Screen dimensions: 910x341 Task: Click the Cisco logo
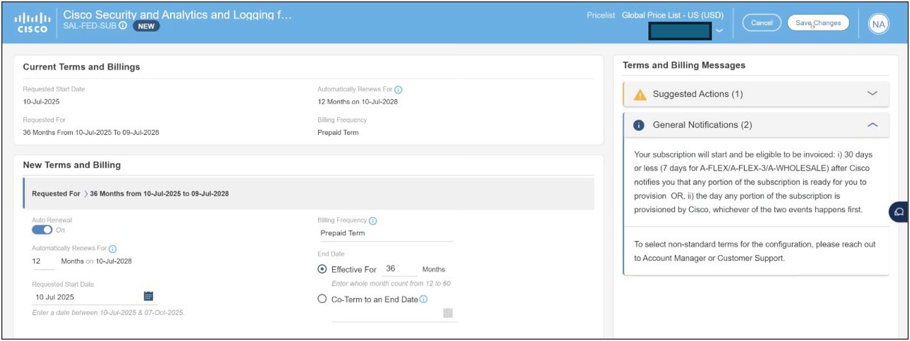[x=32, y=23]
